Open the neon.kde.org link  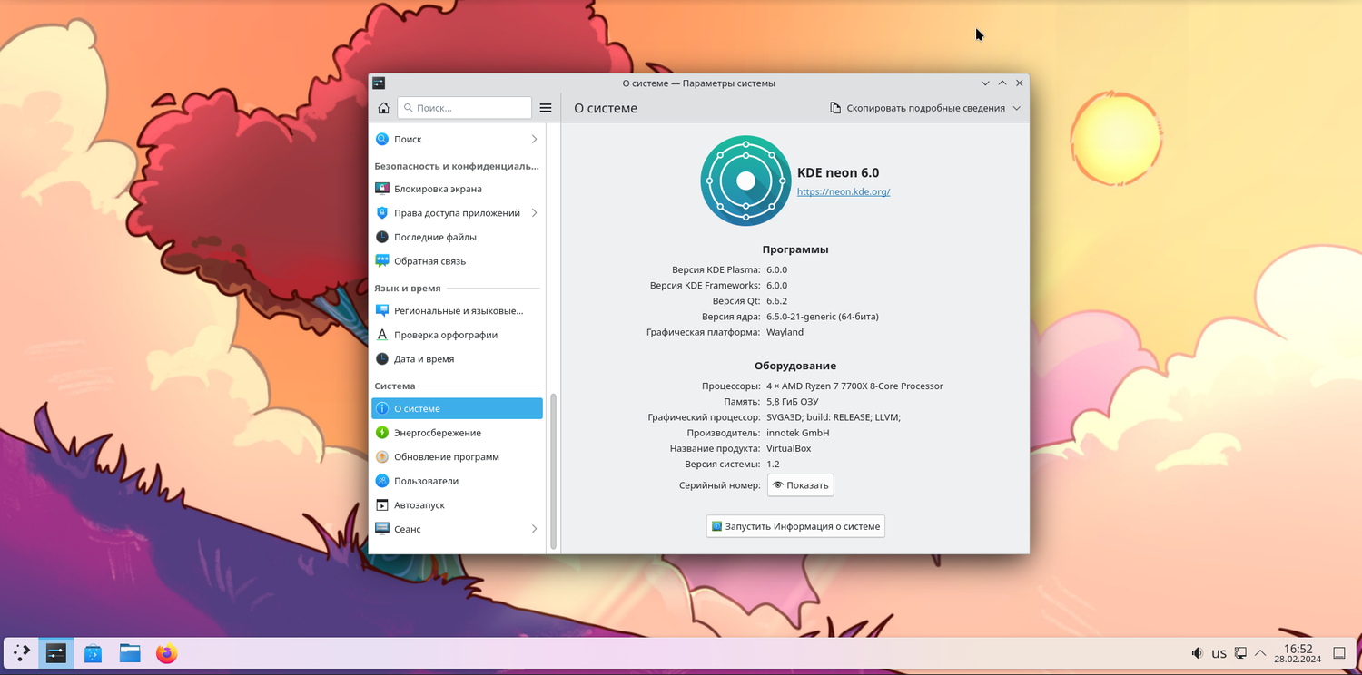pos(844,192)
